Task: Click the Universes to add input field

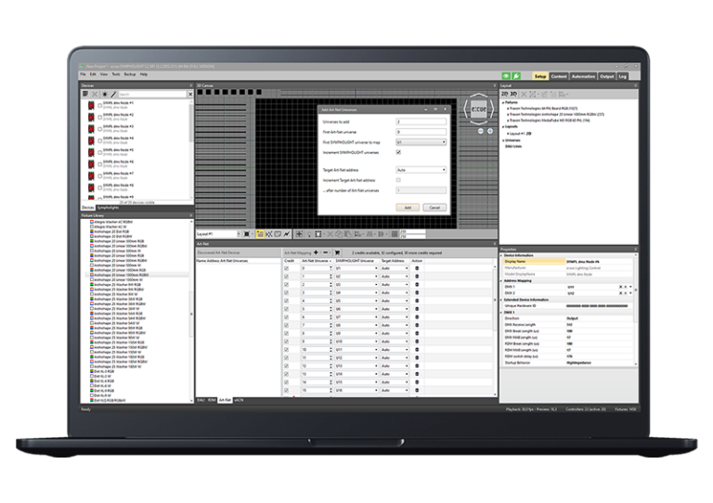Action: (x=421, y=122)
